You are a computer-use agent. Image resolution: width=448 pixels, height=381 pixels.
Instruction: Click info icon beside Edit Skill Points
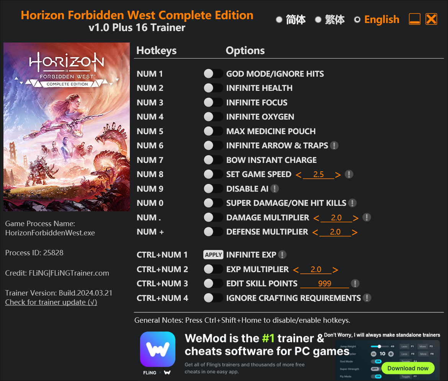point(355,284)
